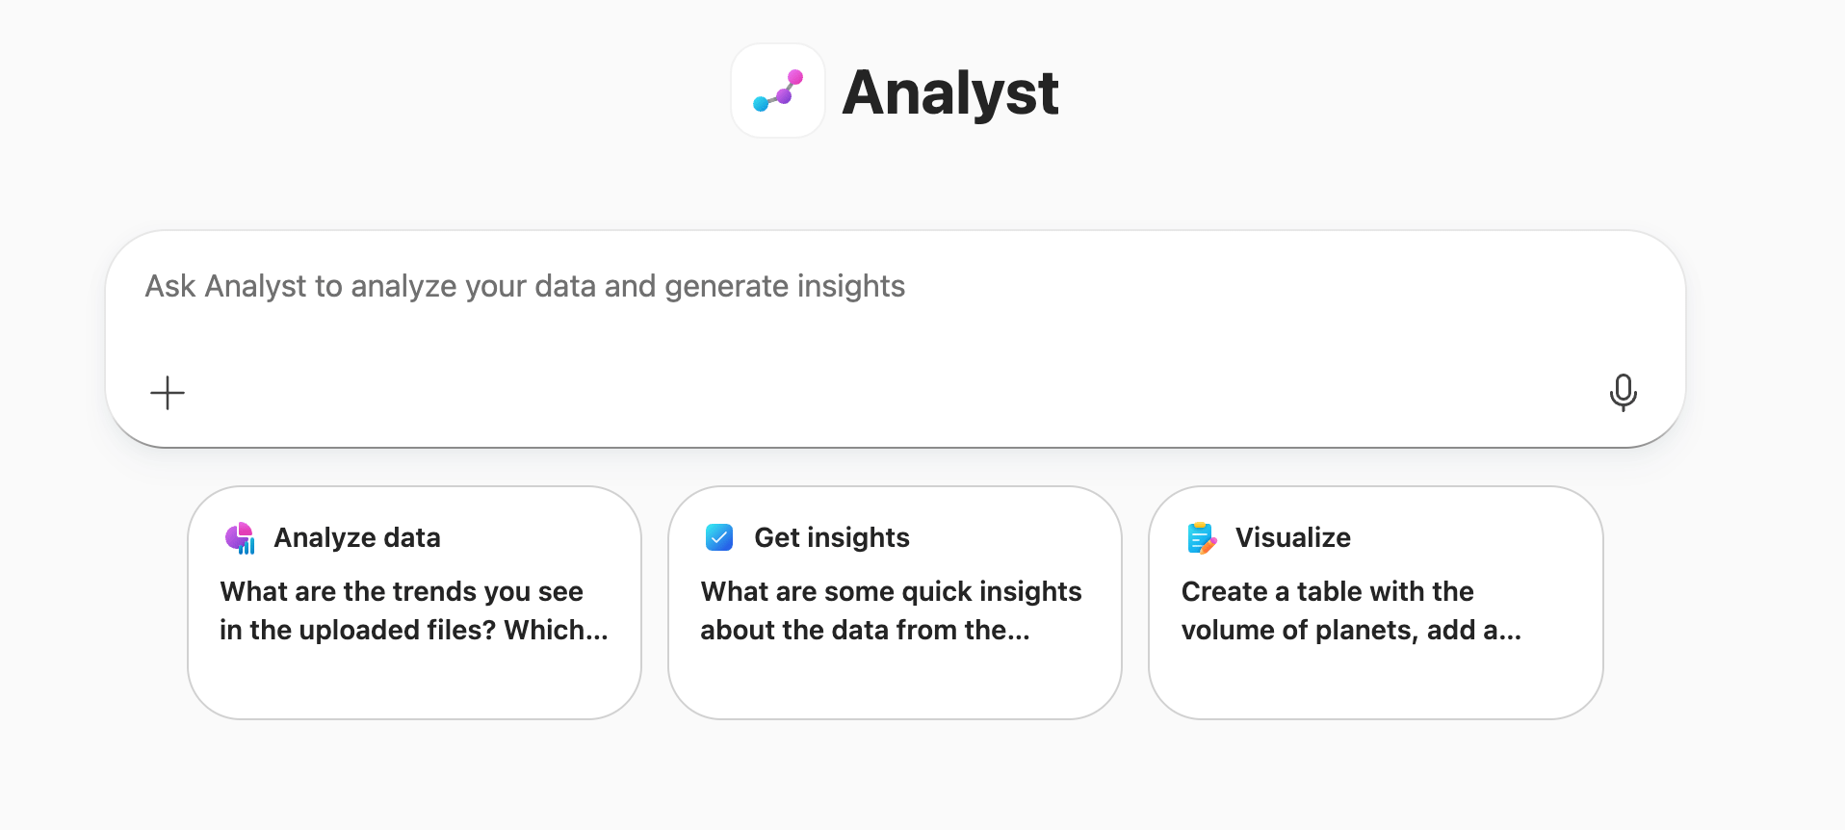Click "What are the trends you see" text
The height and width of the screenshot is (830, 1845).
tap(402, 591)
